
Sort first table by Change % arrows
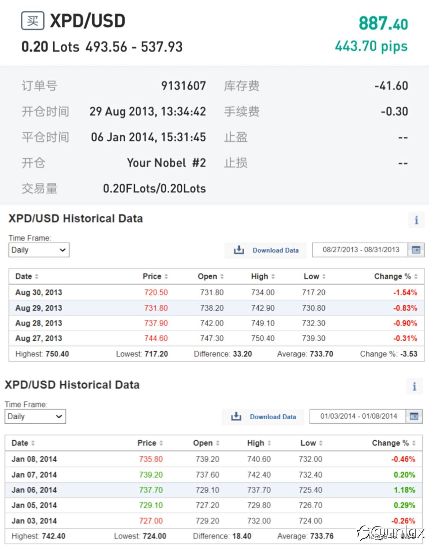click(x=416, y=276)
